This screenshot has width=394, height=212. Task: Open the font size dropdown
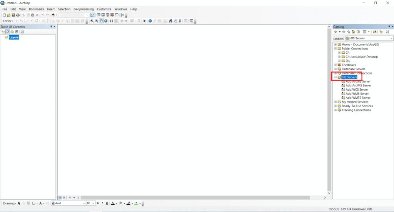click(93, 204)
